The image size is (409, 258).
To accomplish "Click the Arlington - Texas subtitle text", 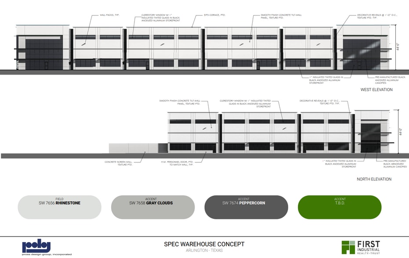I will [204, 251].
